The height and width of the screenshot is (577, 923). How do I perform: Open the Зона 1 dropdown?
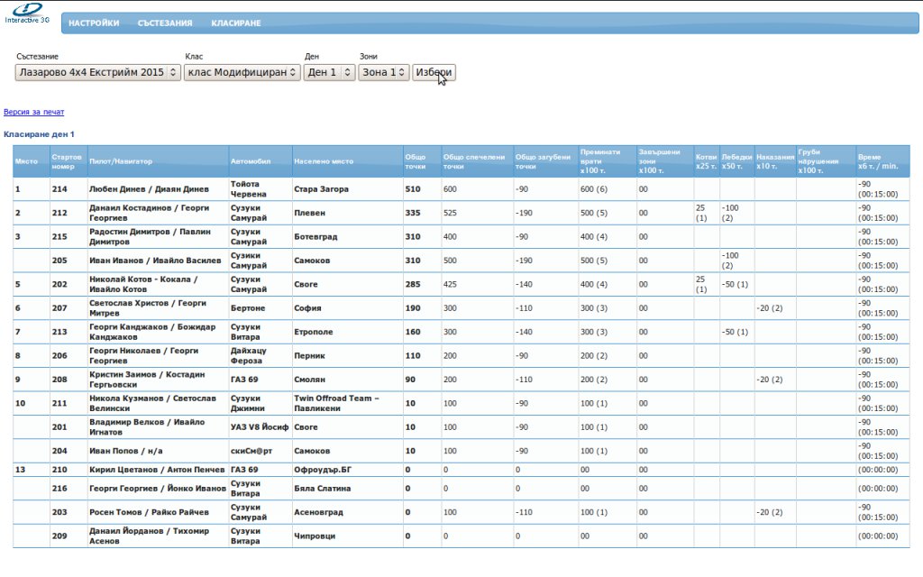tap(383, 72)
